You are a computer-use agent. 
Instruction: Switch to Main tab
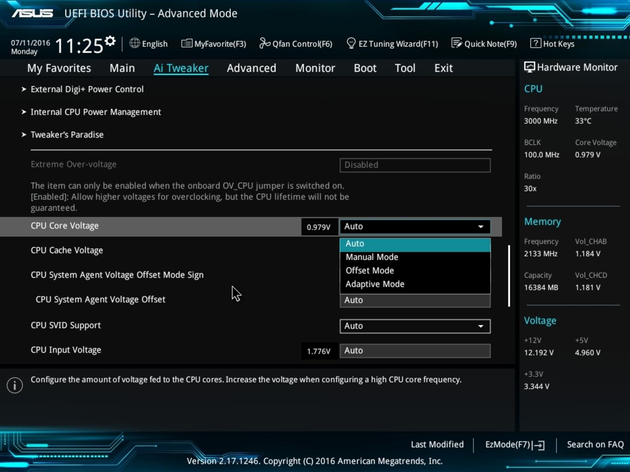pos(122,68)
